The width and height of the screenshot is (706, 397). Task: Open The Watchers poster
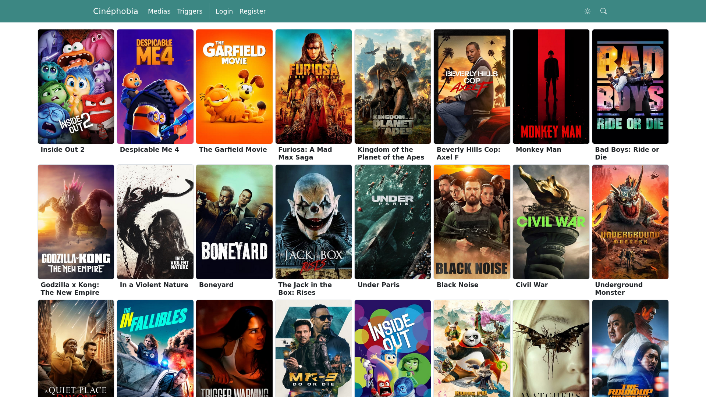coord(551,348)
